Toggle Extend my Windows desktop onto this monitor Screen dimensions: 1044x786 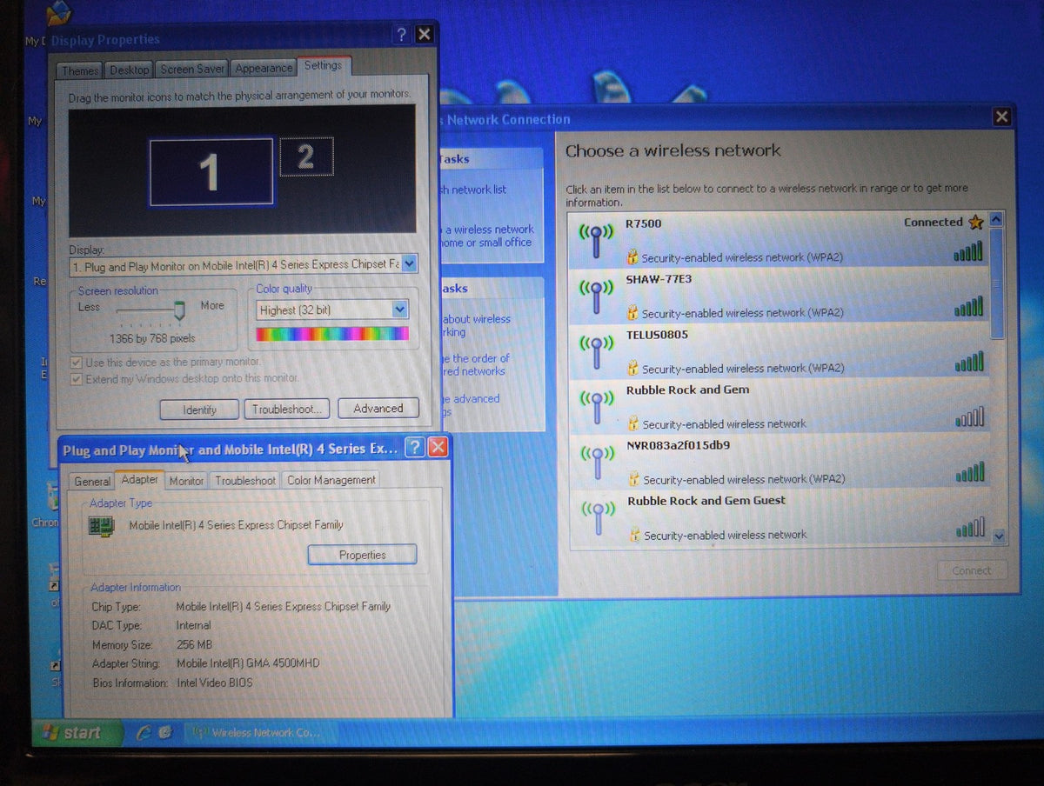click(x=77, y=378)
